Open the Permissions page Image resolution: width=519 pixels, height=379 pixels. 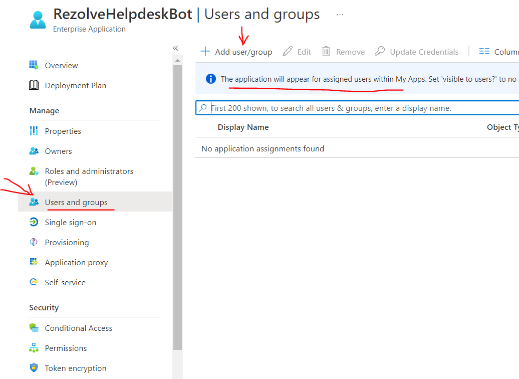[66, 348]
